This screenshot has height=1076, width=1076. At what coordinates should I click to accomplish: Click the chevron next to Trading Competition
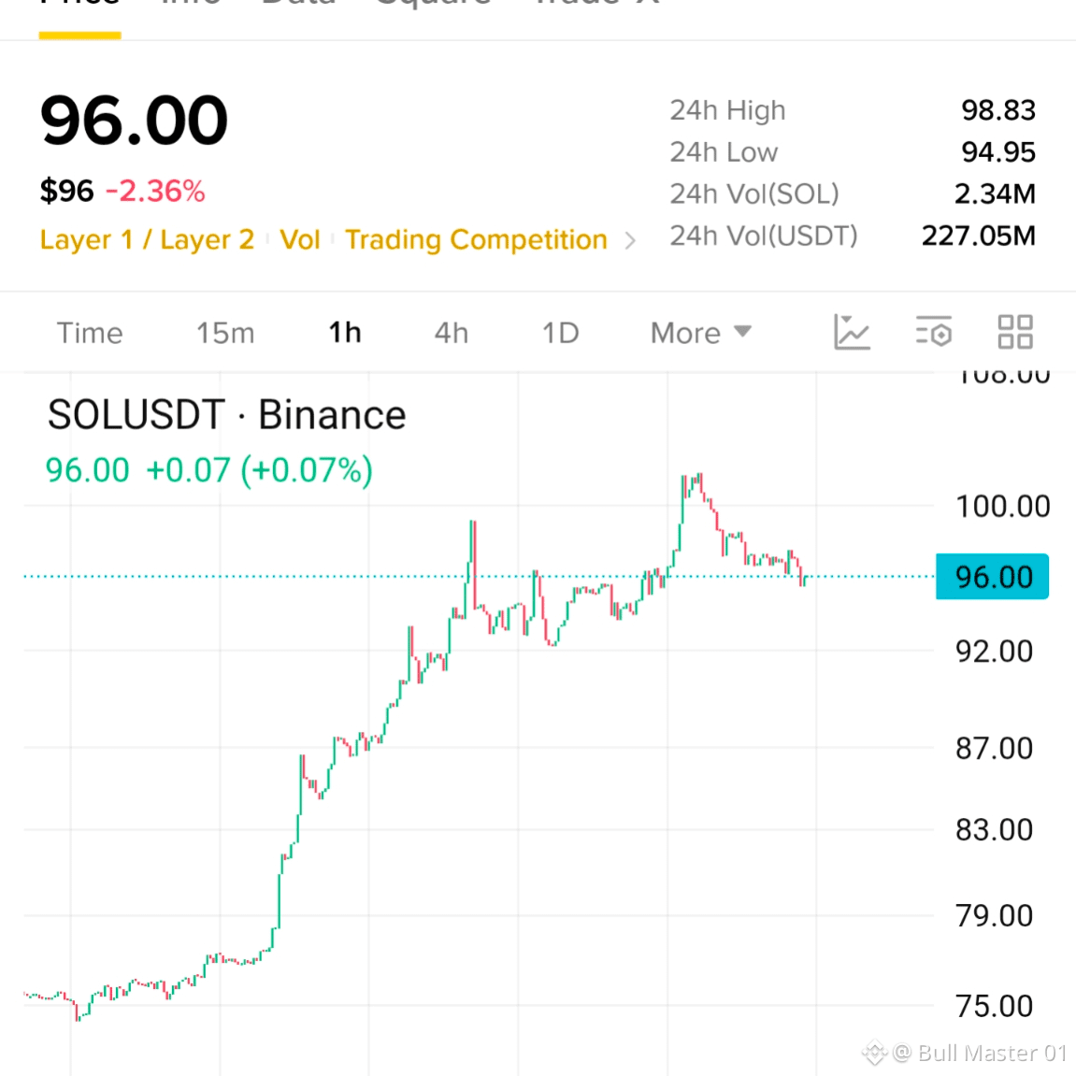pyautogui.click(x=630, y=241)
